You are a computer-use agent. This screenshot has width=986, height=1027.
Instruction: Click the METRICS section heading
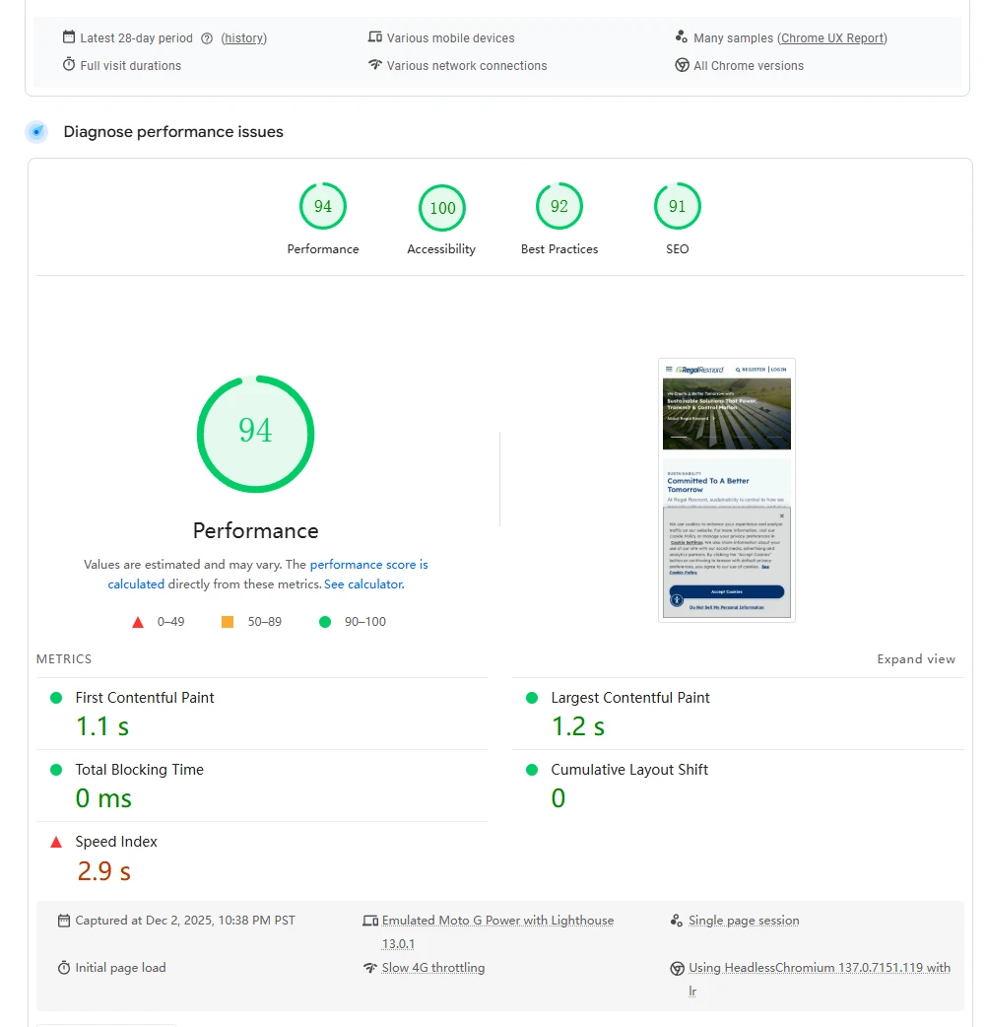64,659
